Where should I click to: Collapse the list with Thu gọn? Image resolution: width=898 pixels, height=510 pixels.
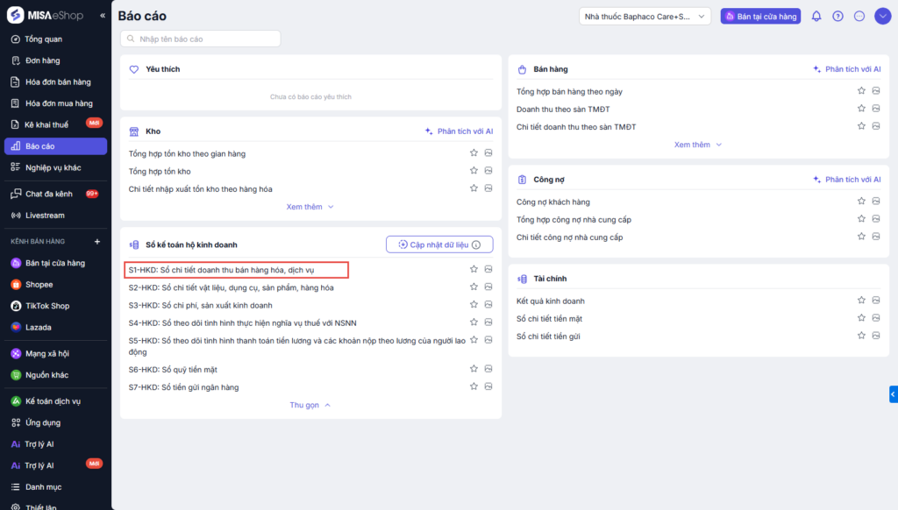310,405
